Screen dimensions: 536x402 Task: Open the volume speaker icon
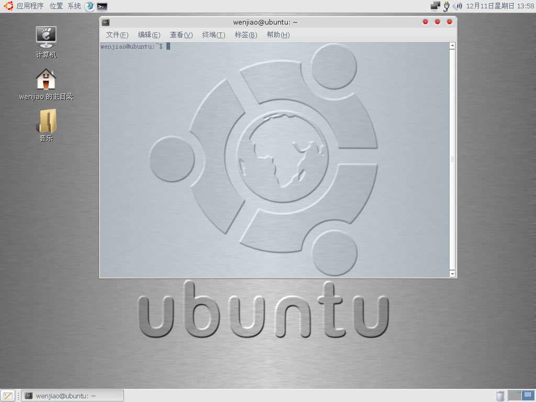(x=457, y=6)
